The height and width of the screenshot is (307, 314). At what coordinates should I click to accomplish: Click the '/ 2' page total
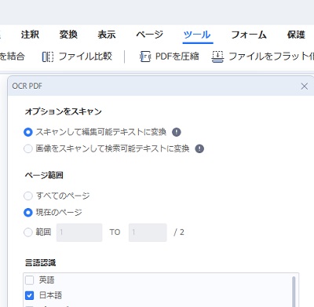(179, 232)
